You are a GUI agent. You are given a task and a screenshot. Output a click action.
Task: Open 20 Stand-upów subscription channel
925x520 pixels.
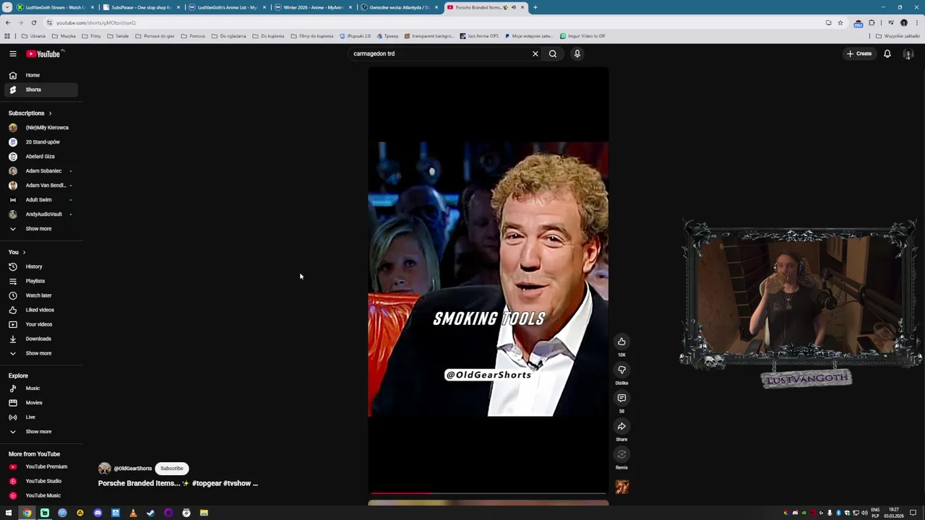click(40, 142)
